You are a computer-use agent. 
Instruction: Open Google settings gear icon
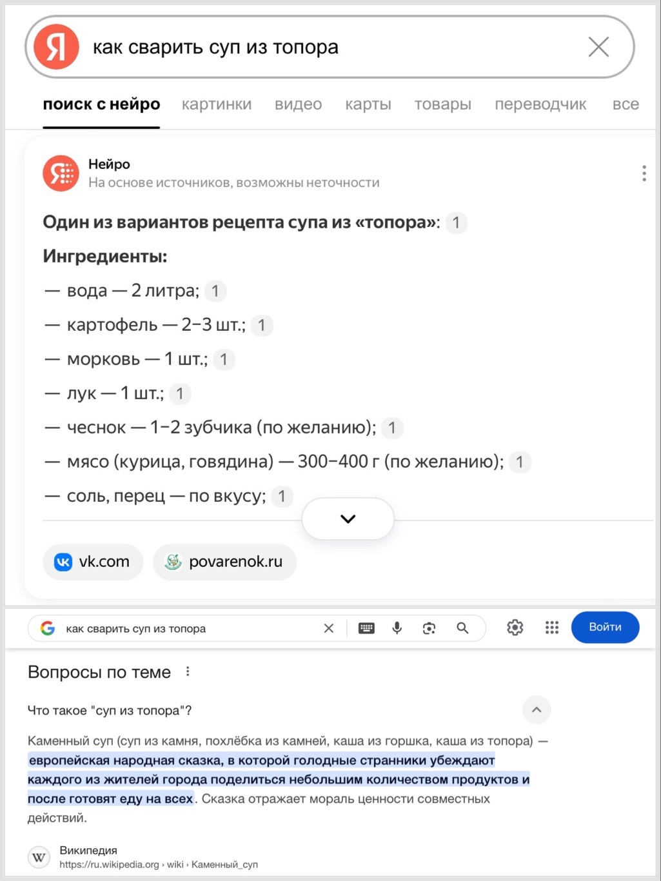tap(515, 628)
